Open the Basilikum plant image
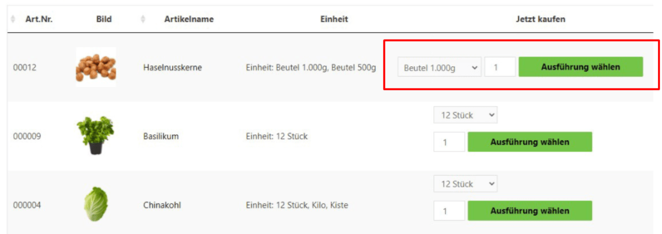Screen dimensions: 662x234 [x=95, y=136]
